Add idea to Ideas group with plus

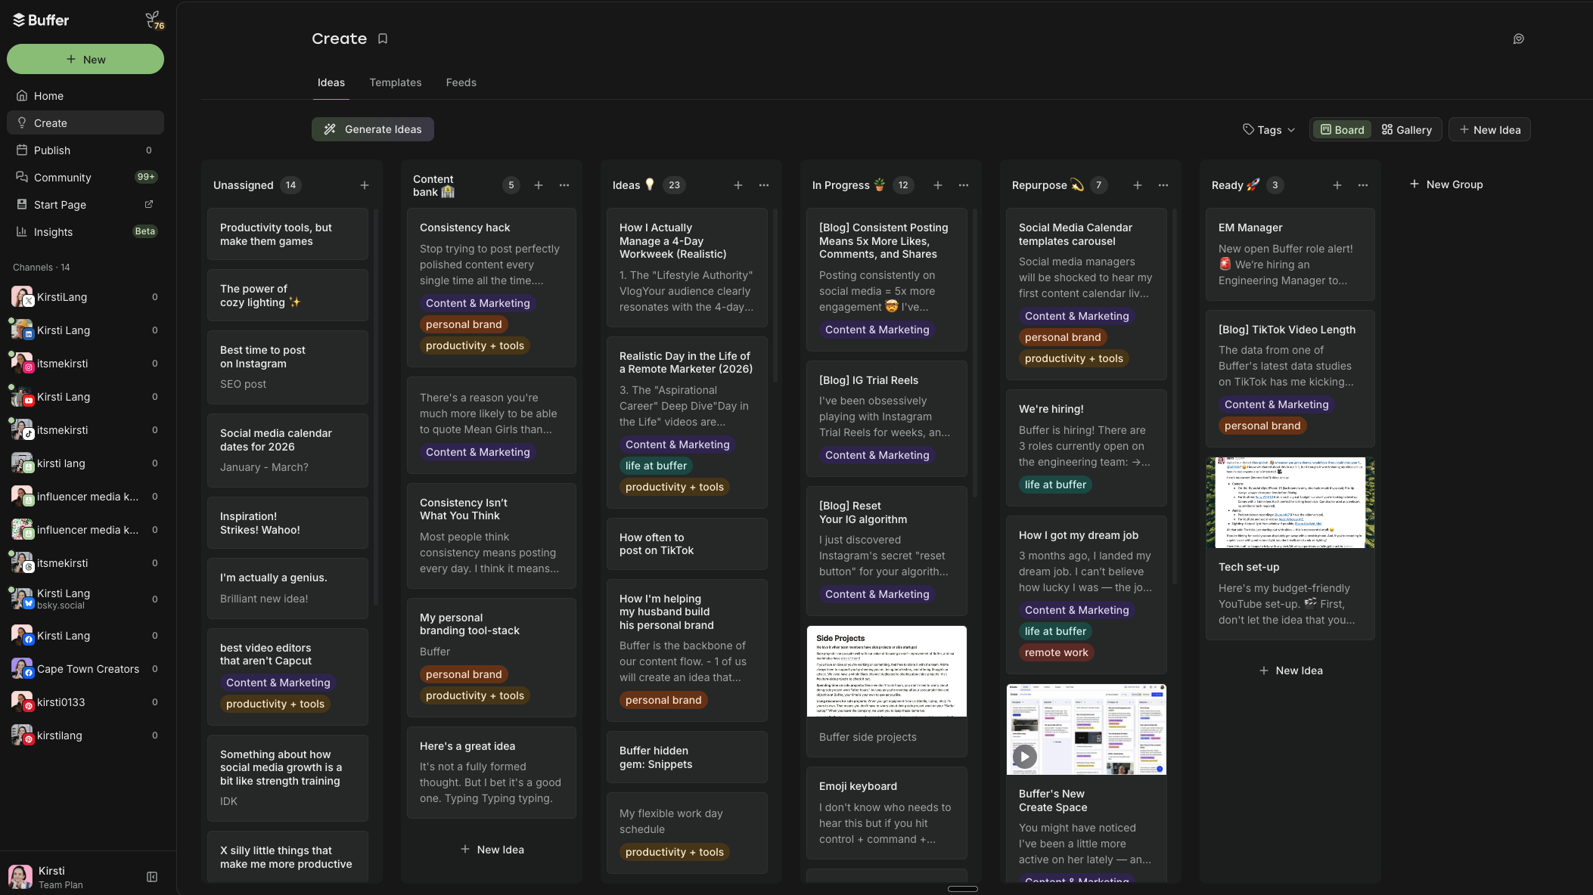coord(738,185)
